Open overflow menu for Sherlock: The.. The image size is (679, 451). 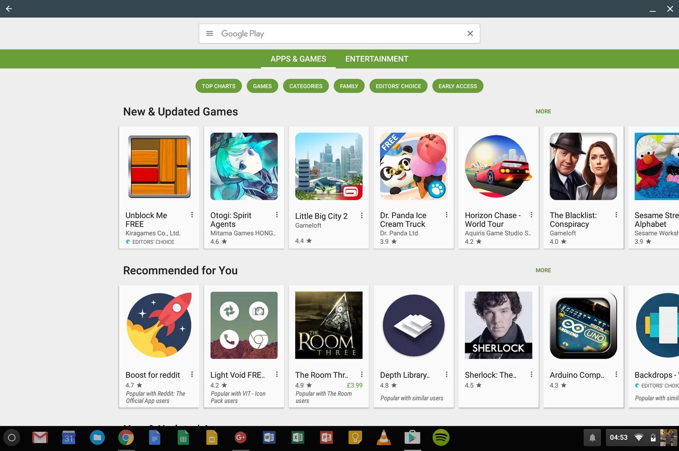[x=531, y=375]
